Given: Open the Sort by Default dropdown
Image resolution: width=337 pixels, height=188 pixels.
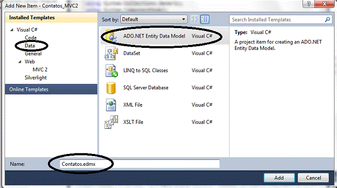Looking at the screenshot, I should [x=153, y=19].
